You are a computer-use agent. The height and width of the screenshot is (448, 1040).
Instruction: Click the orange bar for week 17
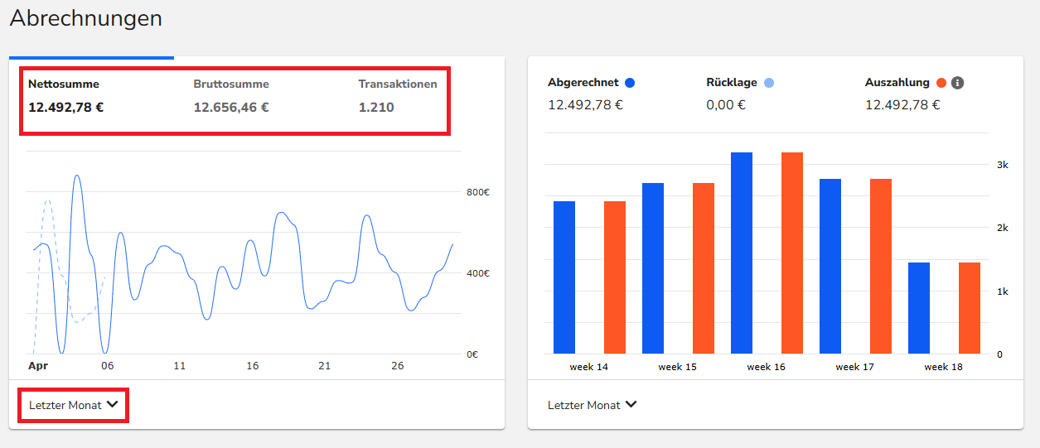pos(881,267)
